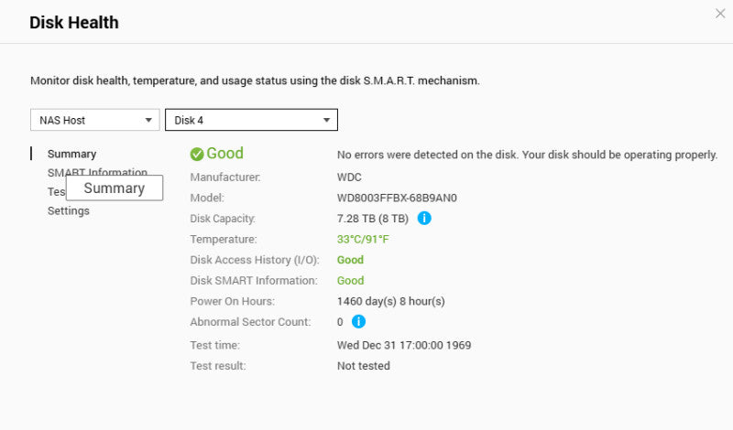Click the green Good status checkmark icon
The height and width of the screenshot is (430, 733).
[197, 154]
